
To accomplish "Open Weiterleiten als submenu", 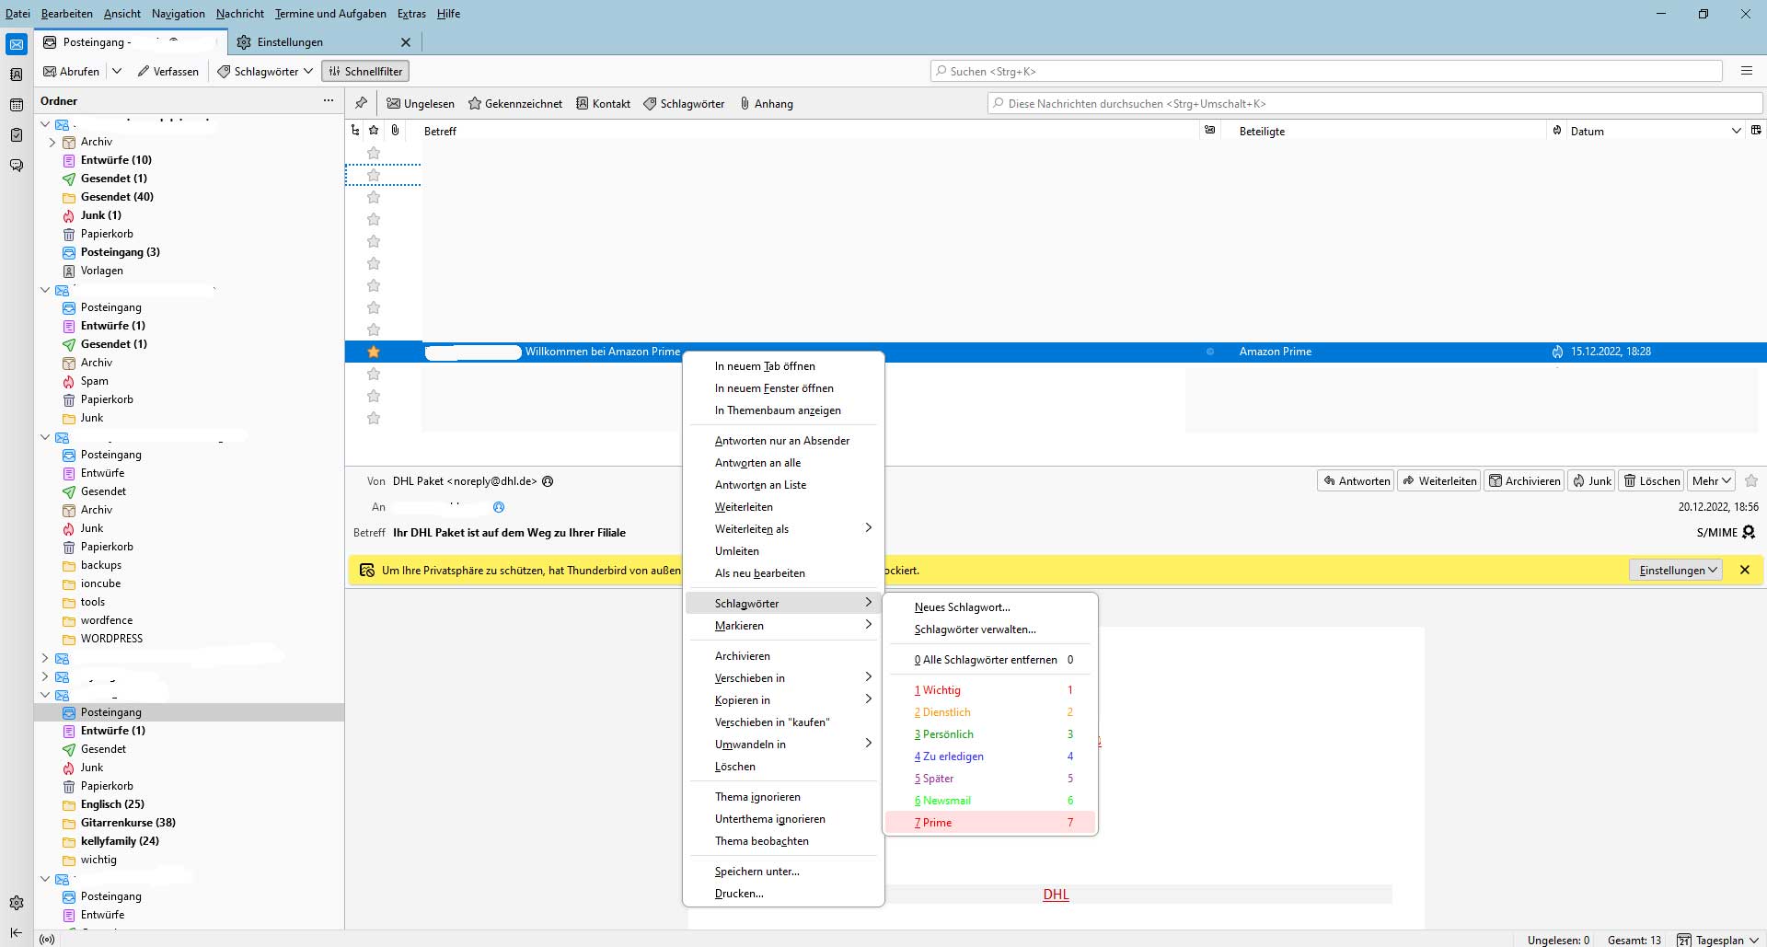I will 783,528.
